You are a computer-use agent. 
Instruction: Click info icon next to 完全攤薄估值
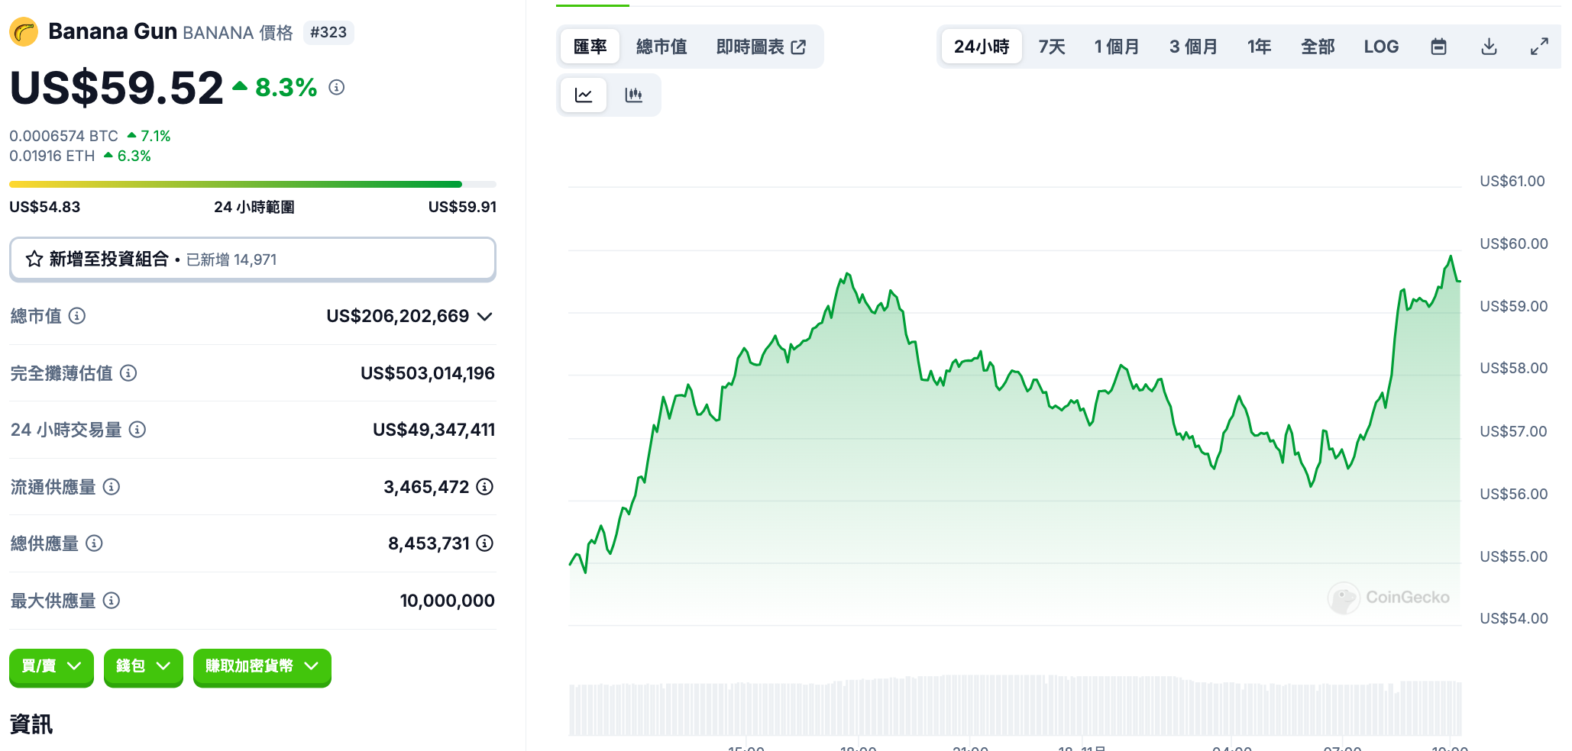(x=128, y=373)
